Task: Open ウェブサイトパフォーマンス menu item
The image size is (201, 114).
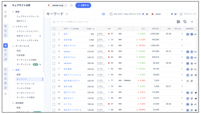Action: pos(28,17)
